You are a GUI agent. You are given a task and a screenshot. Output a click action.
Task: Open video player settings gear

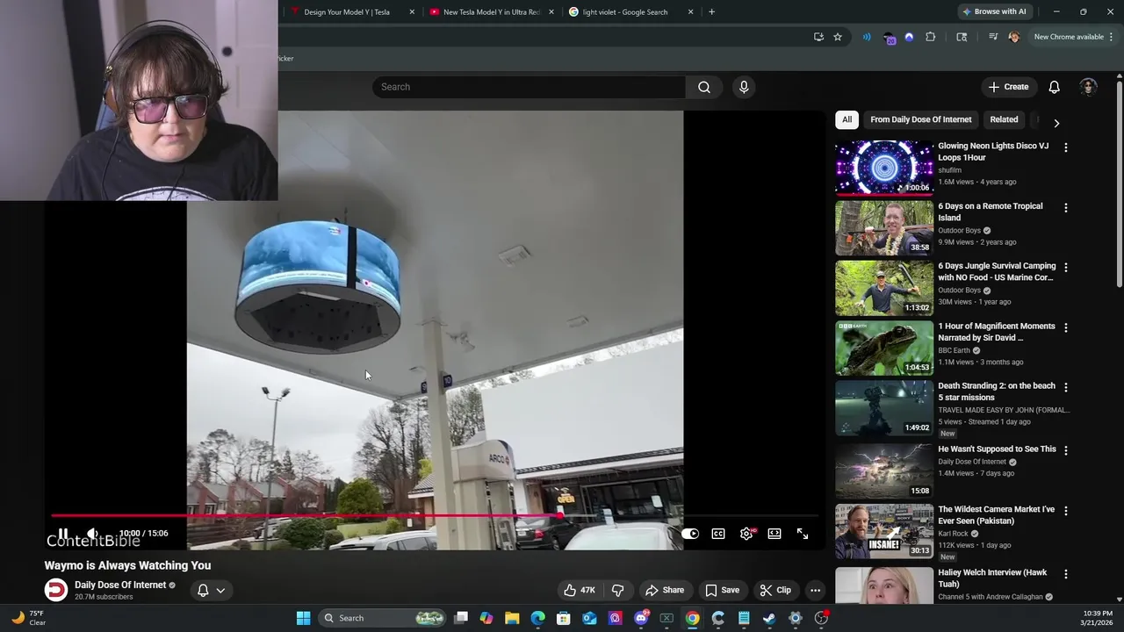pyautogui.click(x=746, y=534)
